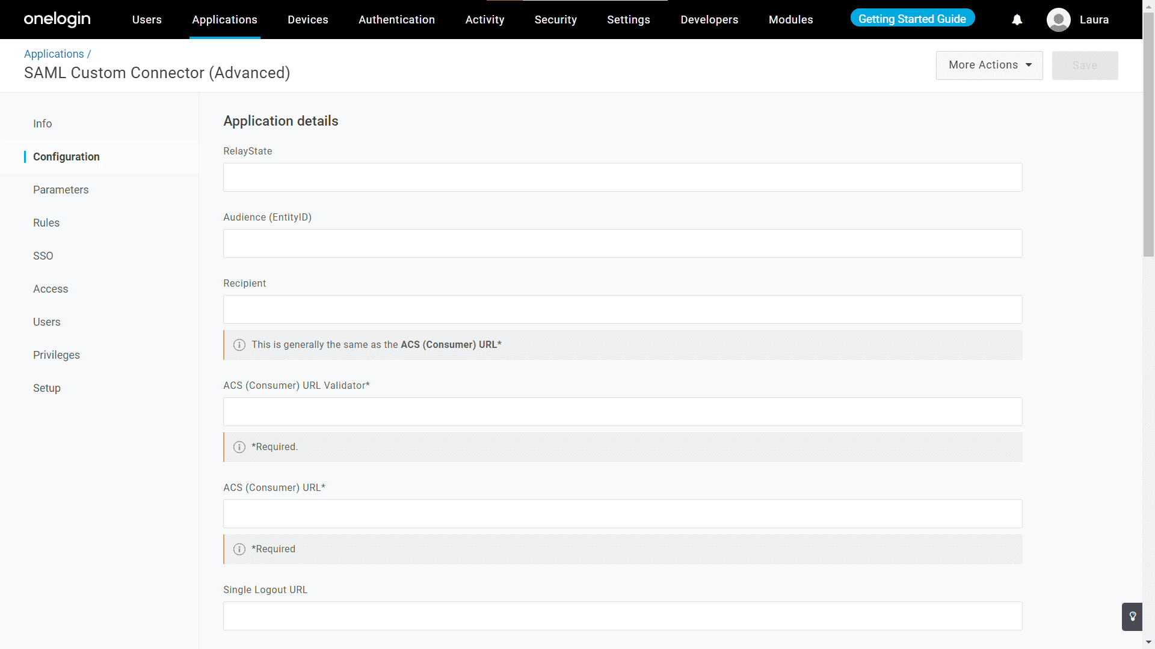Click the bell notification icon
This screenshot has height=649, width=1155.
(1018, 20)
